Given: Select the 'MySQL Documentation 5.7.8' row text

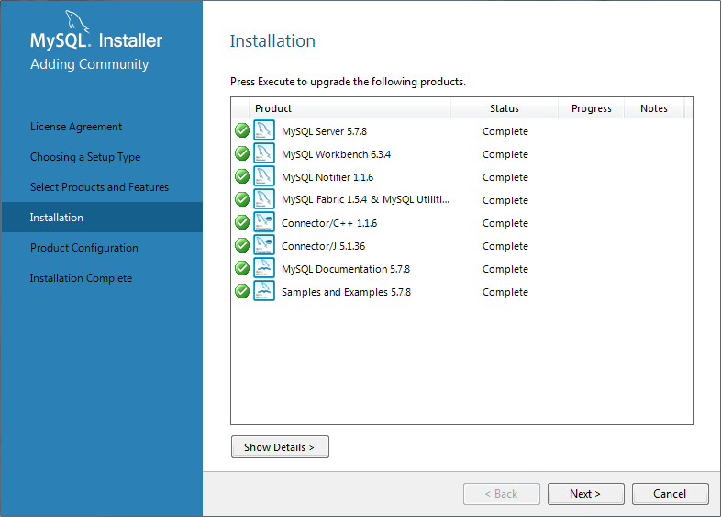Looking at the screenshot, I should point(346,269).
